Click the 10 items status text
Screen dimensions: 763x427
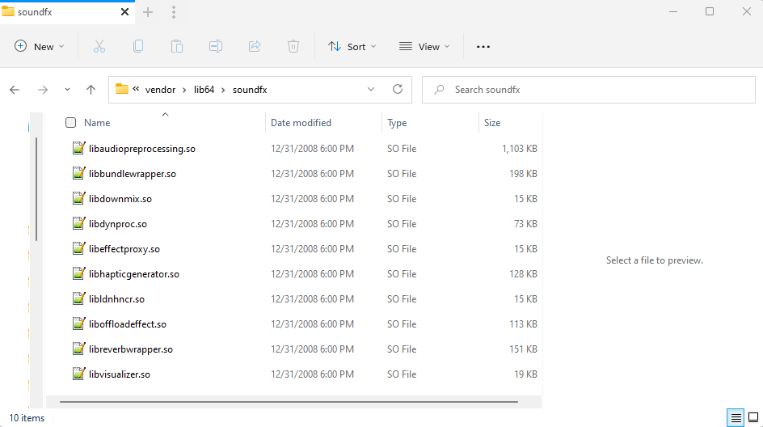(x=27, y=418)
